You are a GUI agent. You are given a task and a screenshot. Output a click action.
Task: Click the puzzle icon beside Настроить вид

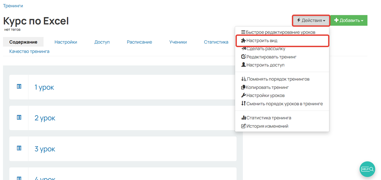(244, 41)
